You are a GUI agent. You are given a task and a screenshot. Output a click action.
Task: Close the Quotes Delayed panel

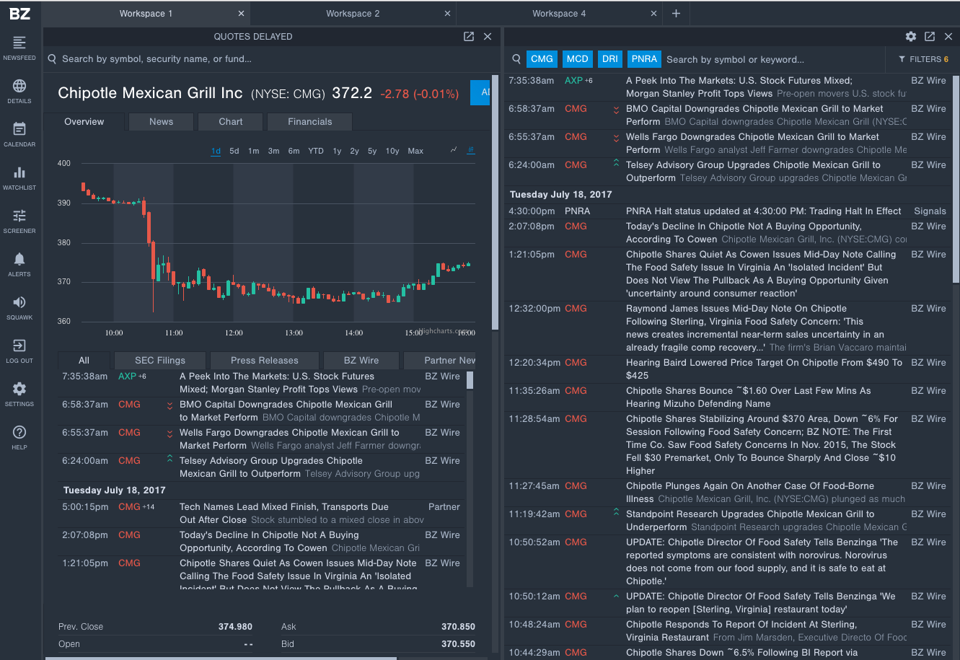488,37
